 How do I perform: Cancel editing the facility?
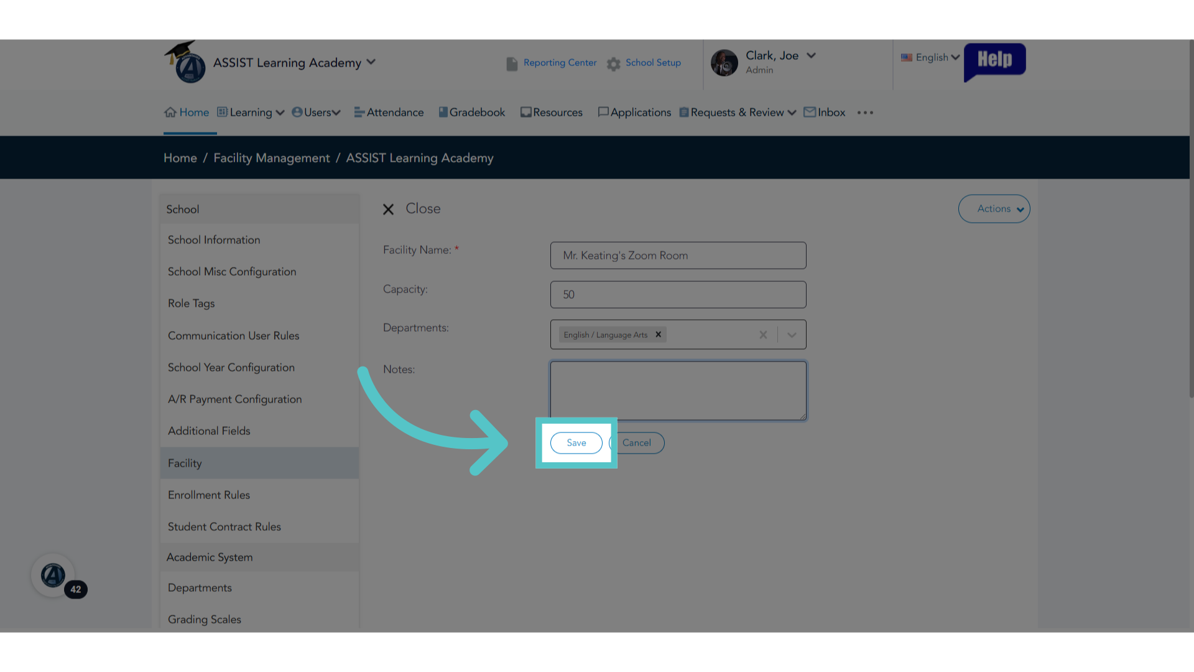pyautogui.click(x=637, y=443)
